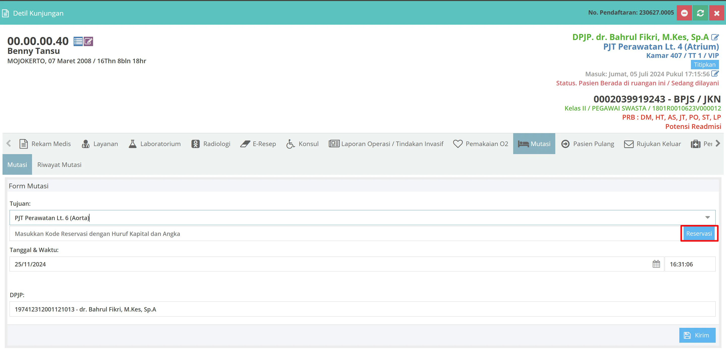The height and width of the screenshot is (351, 726).
Task: Click the Layanan nurse icon
Action: pyautogui.click(x=85, y=144)
